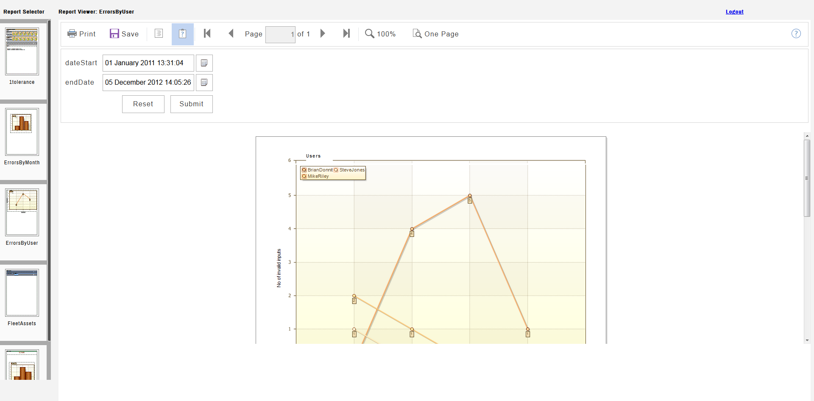
Task: Switch to One Page view
Action: click(435, 34)
